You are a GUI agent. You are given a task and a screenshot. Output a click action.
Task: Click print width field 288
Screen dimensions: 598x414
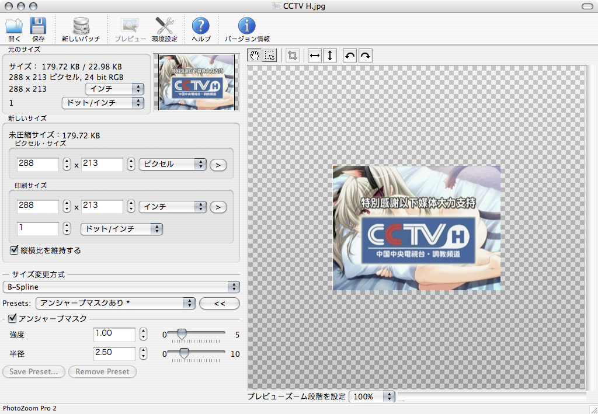(38, 206)
